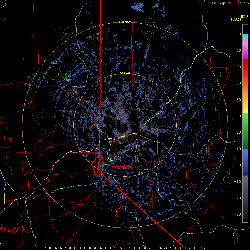
Task: Click the SUPER-RESOLUTION BASE REFLECTIVITY caption
Action: pyautogui.click(x=87, y=248)
